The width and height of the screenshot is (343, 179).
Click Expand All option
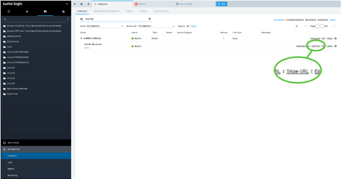(187, 26)
